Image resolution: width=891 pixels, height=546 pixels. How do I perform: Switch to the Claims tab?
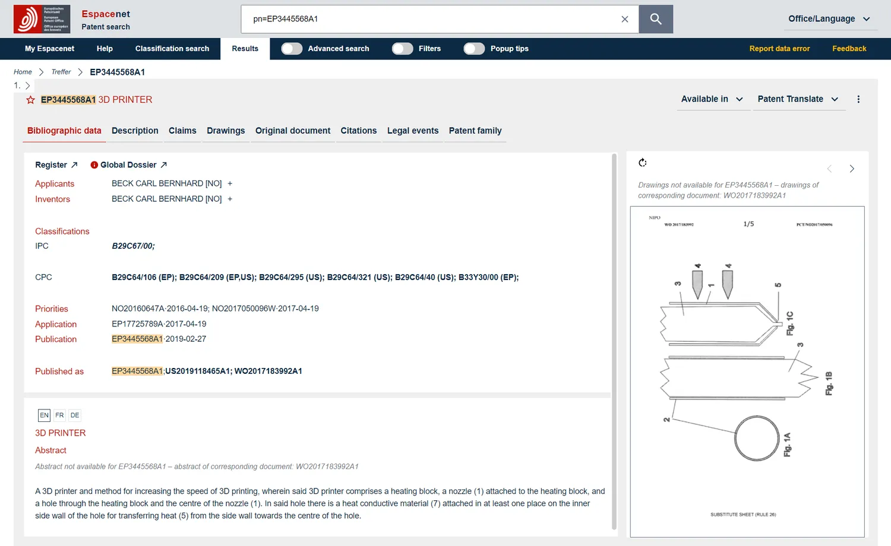pyautogui.click(x=182, y=131)
